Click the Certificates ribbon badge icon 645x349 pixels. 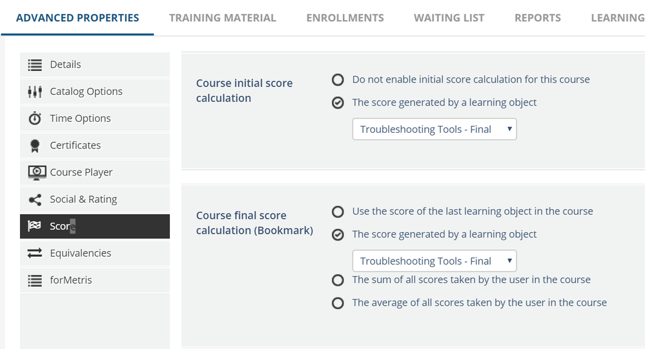coord(35,146)
